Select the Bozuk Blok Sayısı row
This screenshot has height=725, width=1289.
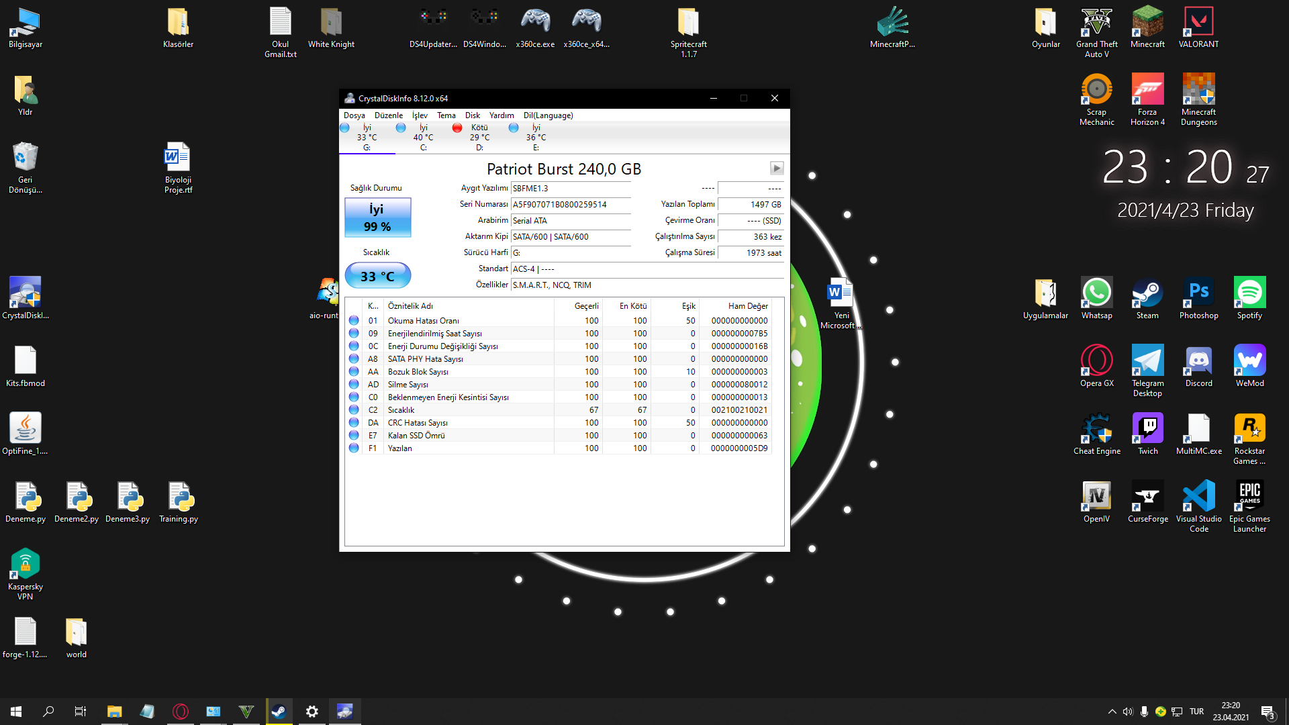[x=559, y=372]
